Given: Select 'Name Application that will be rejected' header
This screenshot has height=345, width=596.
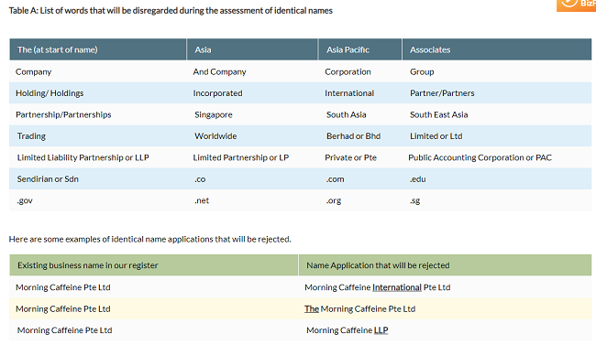Looking at the screenshot, I should (445, 265).
